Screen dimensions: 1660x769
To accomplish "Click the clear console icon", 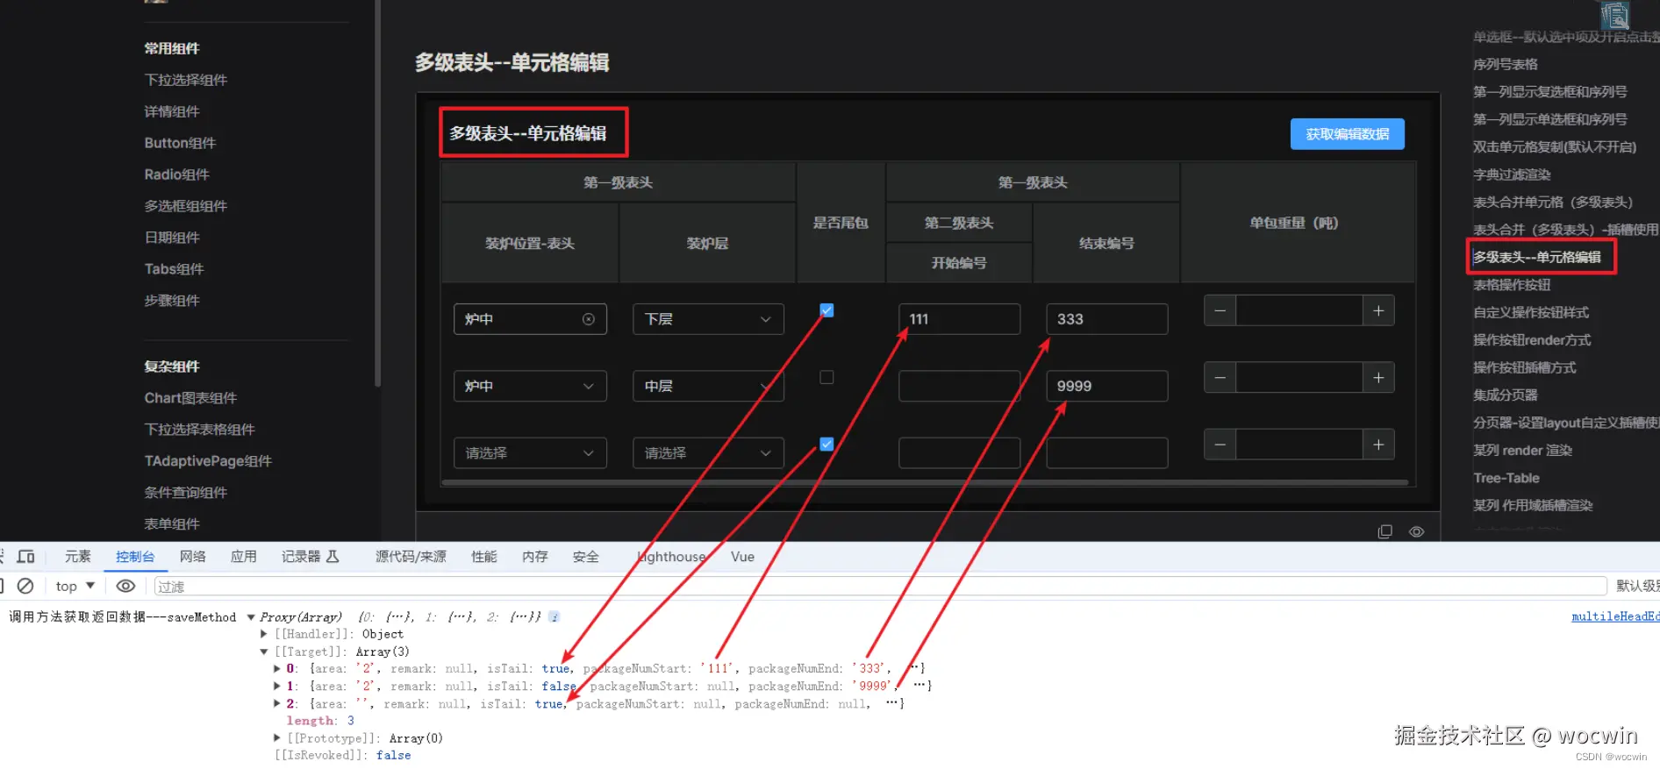I will 25,586.
